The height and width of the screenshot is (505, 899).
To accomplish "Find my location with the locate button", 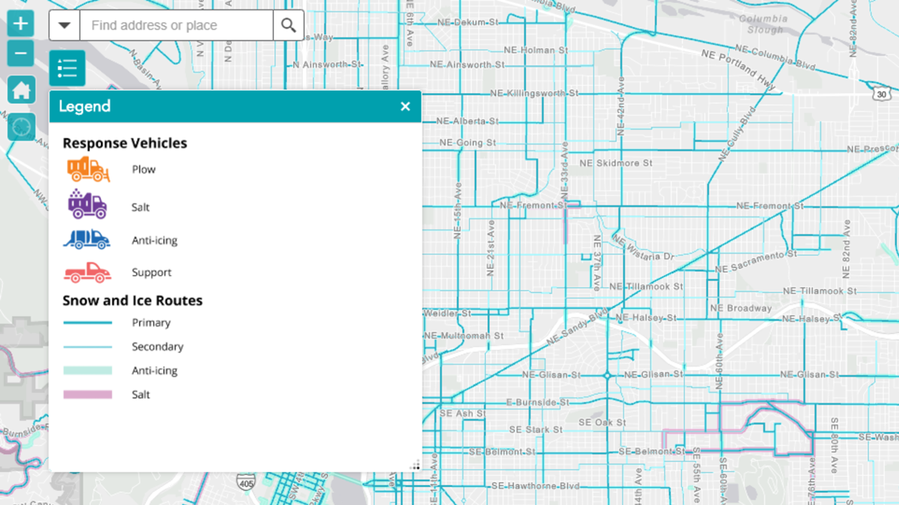I will 21,127.
